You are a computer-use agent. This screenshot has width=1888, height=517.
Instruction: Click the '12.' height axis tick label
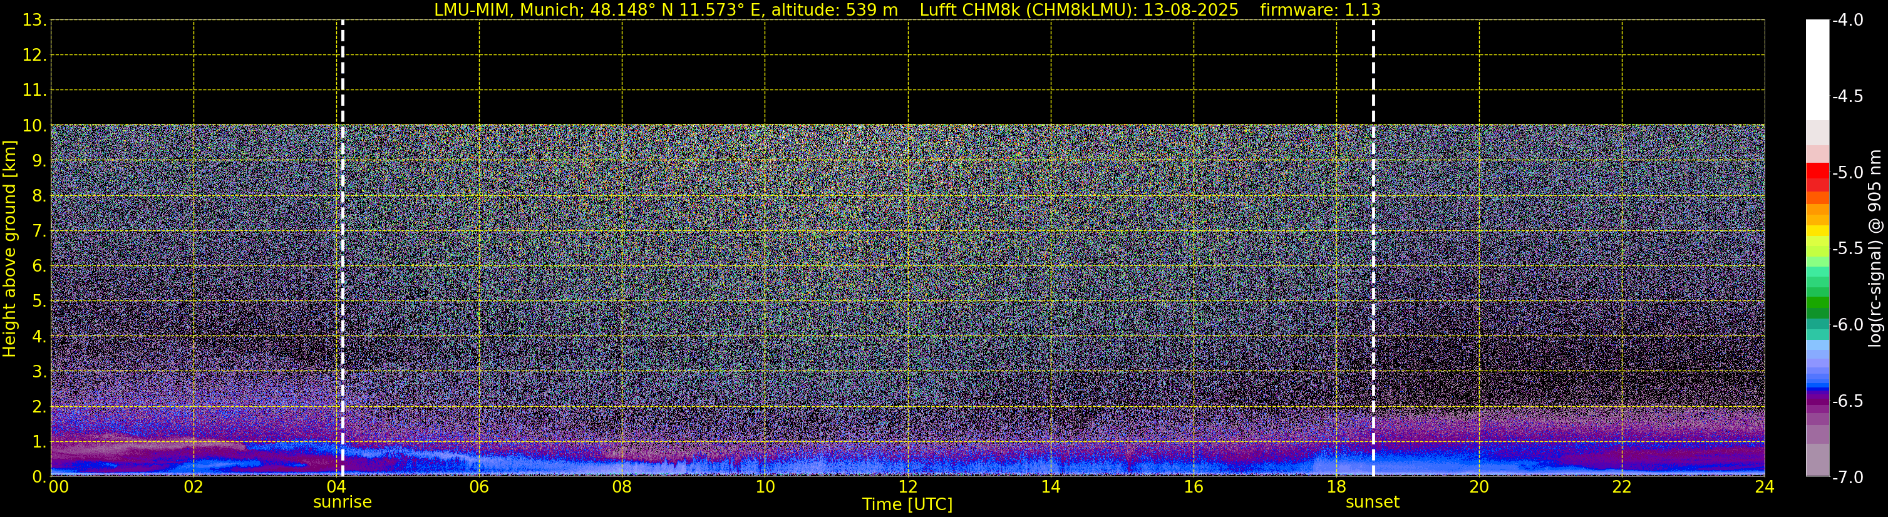click(x=34, y=56)
